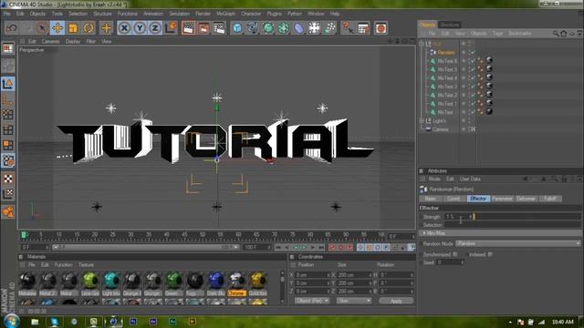Select the Live Selection arrow tool

42,28
